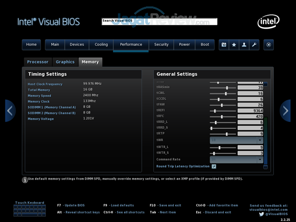The height and width of the screenshot is (222, 296).
Task: Toggle Round Trip Latency Optimization checkbox
Action: click(214, 167)
